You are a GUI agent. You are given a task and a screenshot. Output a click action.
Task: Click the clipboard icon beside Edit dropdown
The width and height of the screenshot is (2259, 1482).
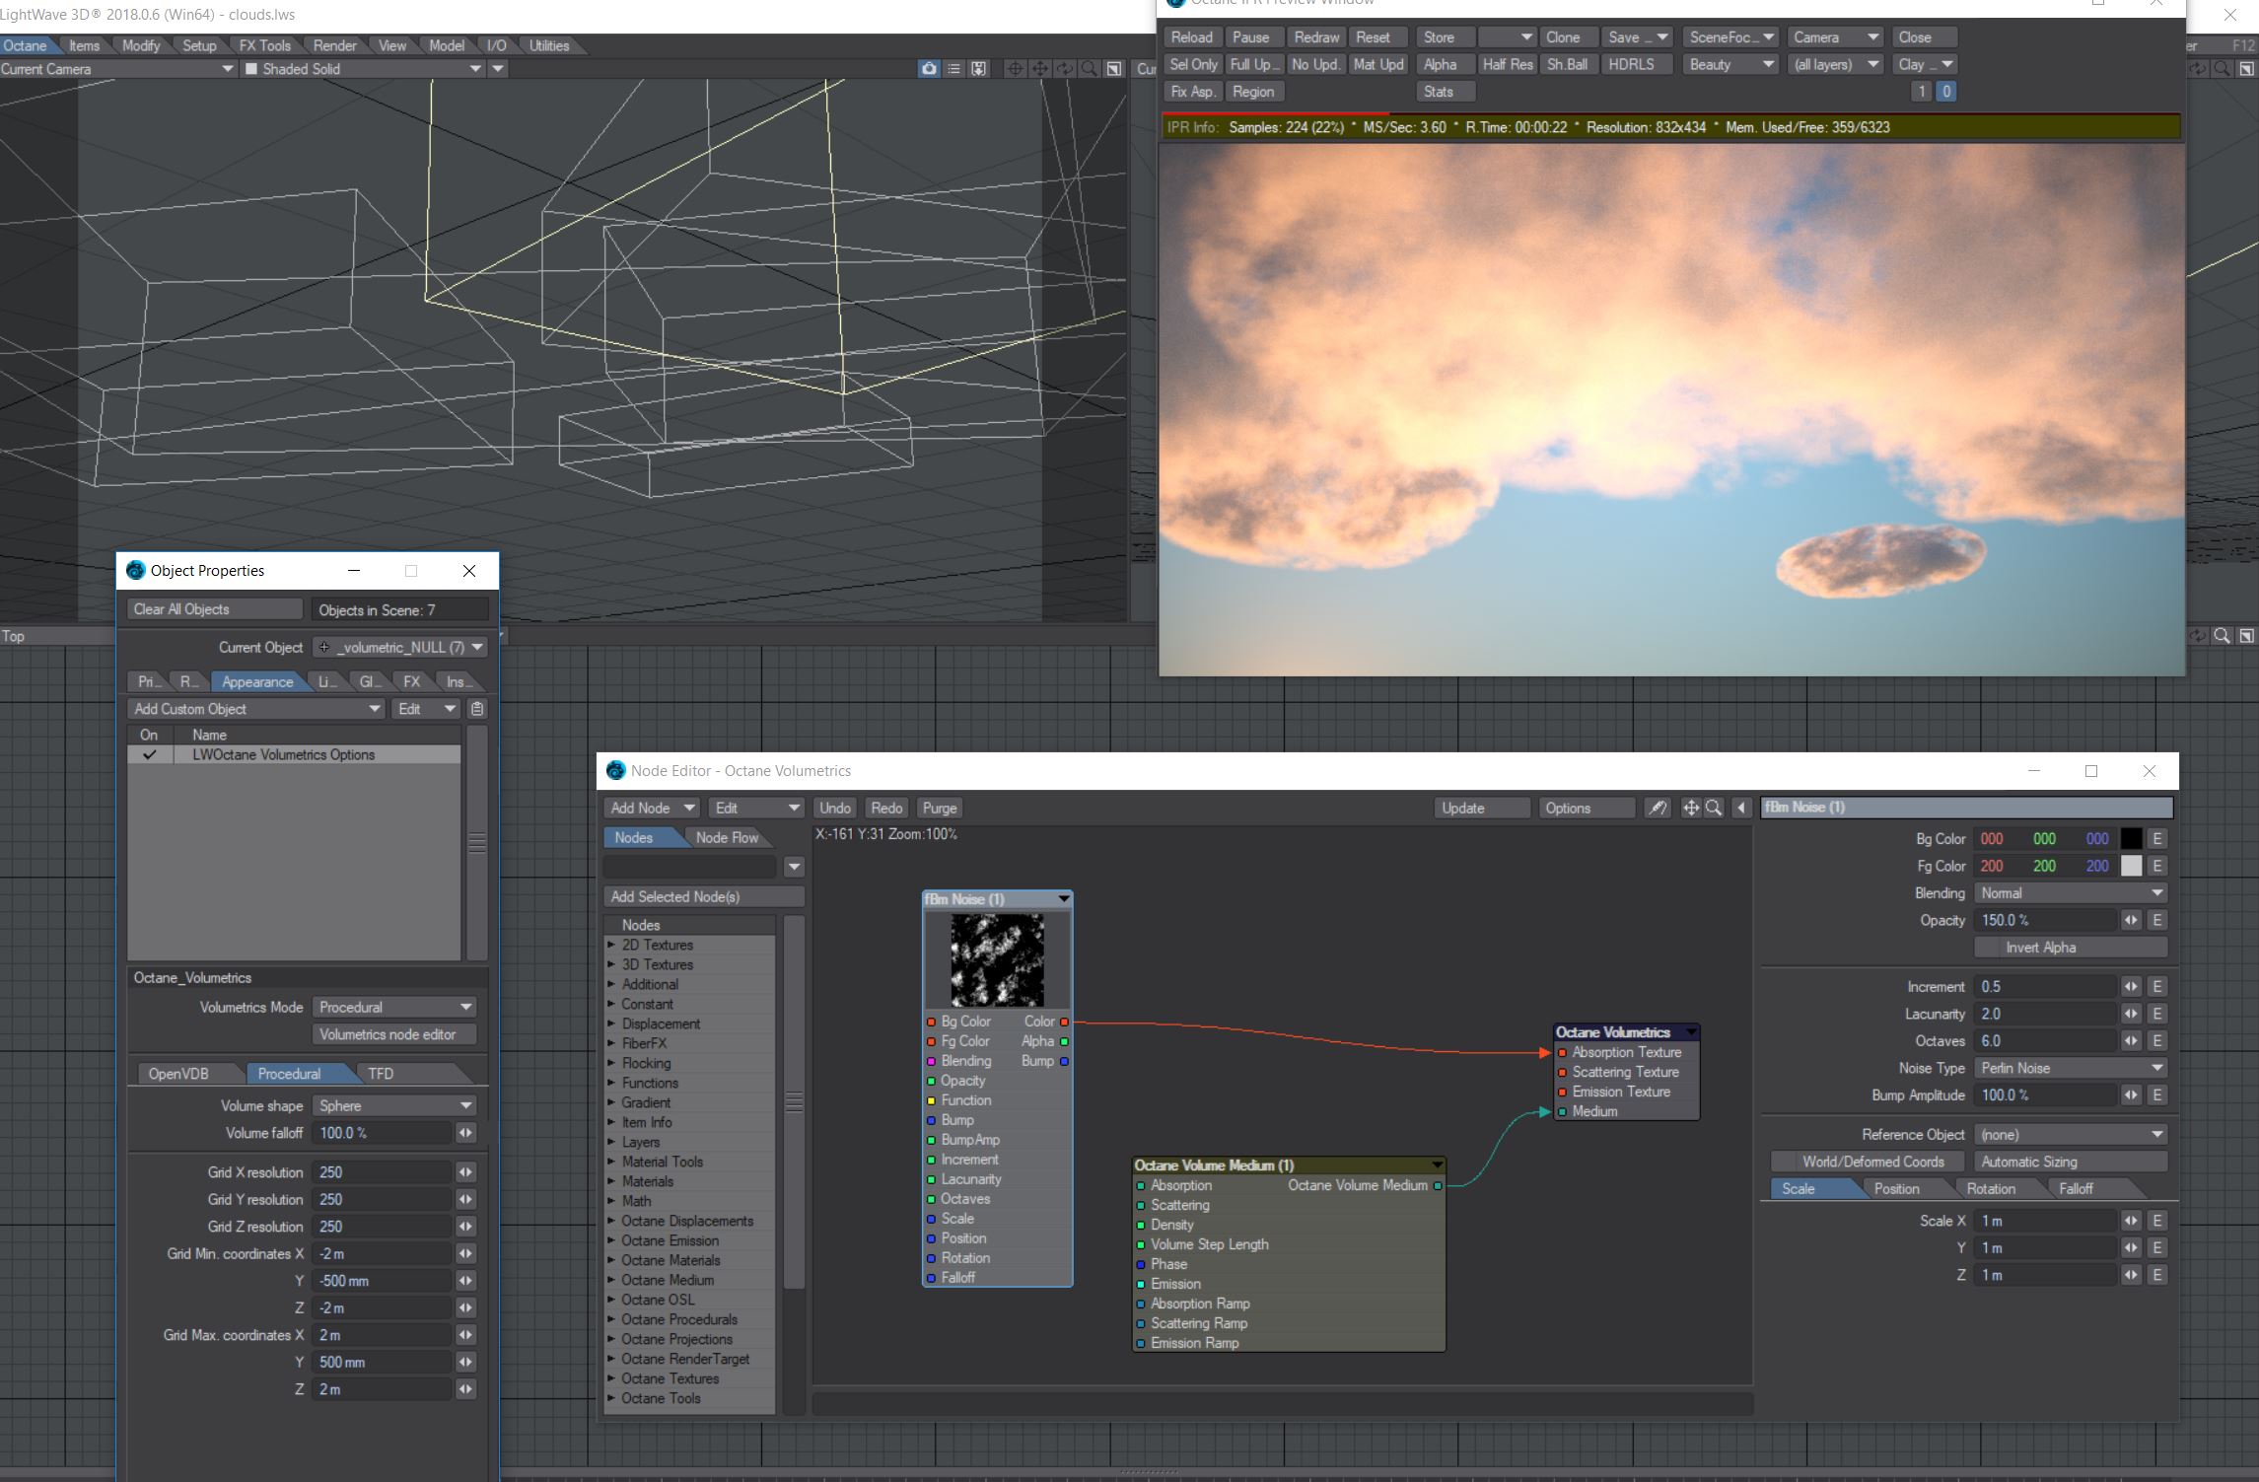click(x=477, y=709)
